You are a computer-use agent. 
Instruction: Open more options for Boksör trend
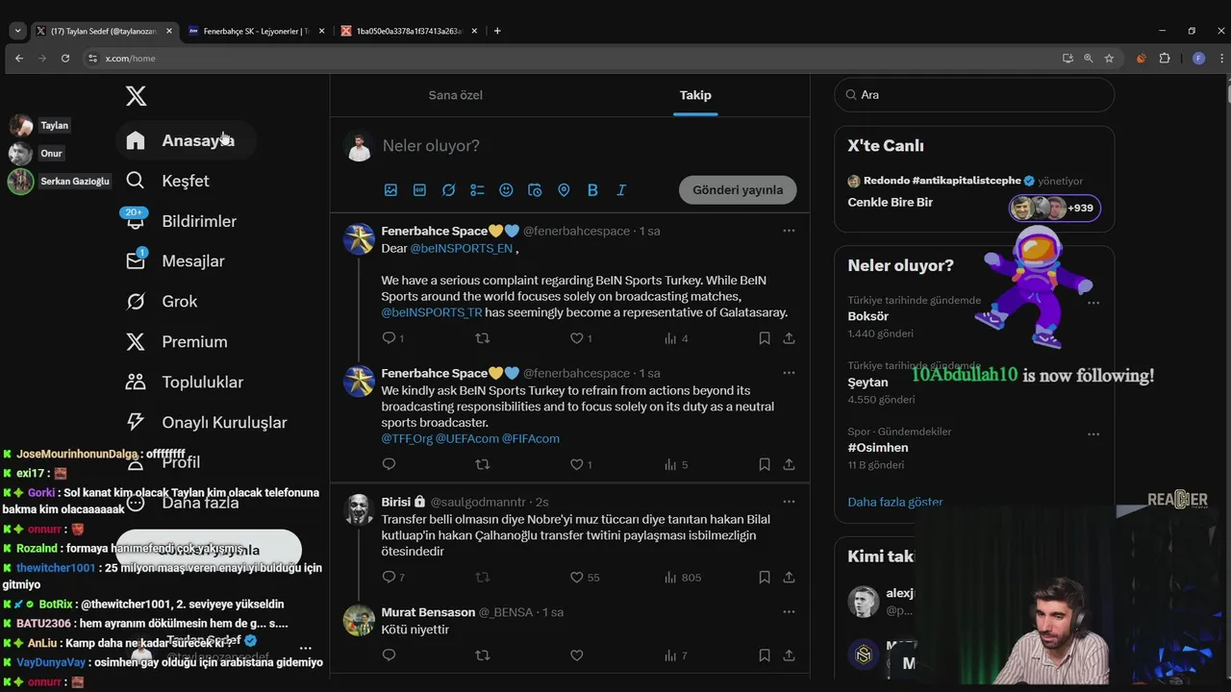(x=1093, y=303)
